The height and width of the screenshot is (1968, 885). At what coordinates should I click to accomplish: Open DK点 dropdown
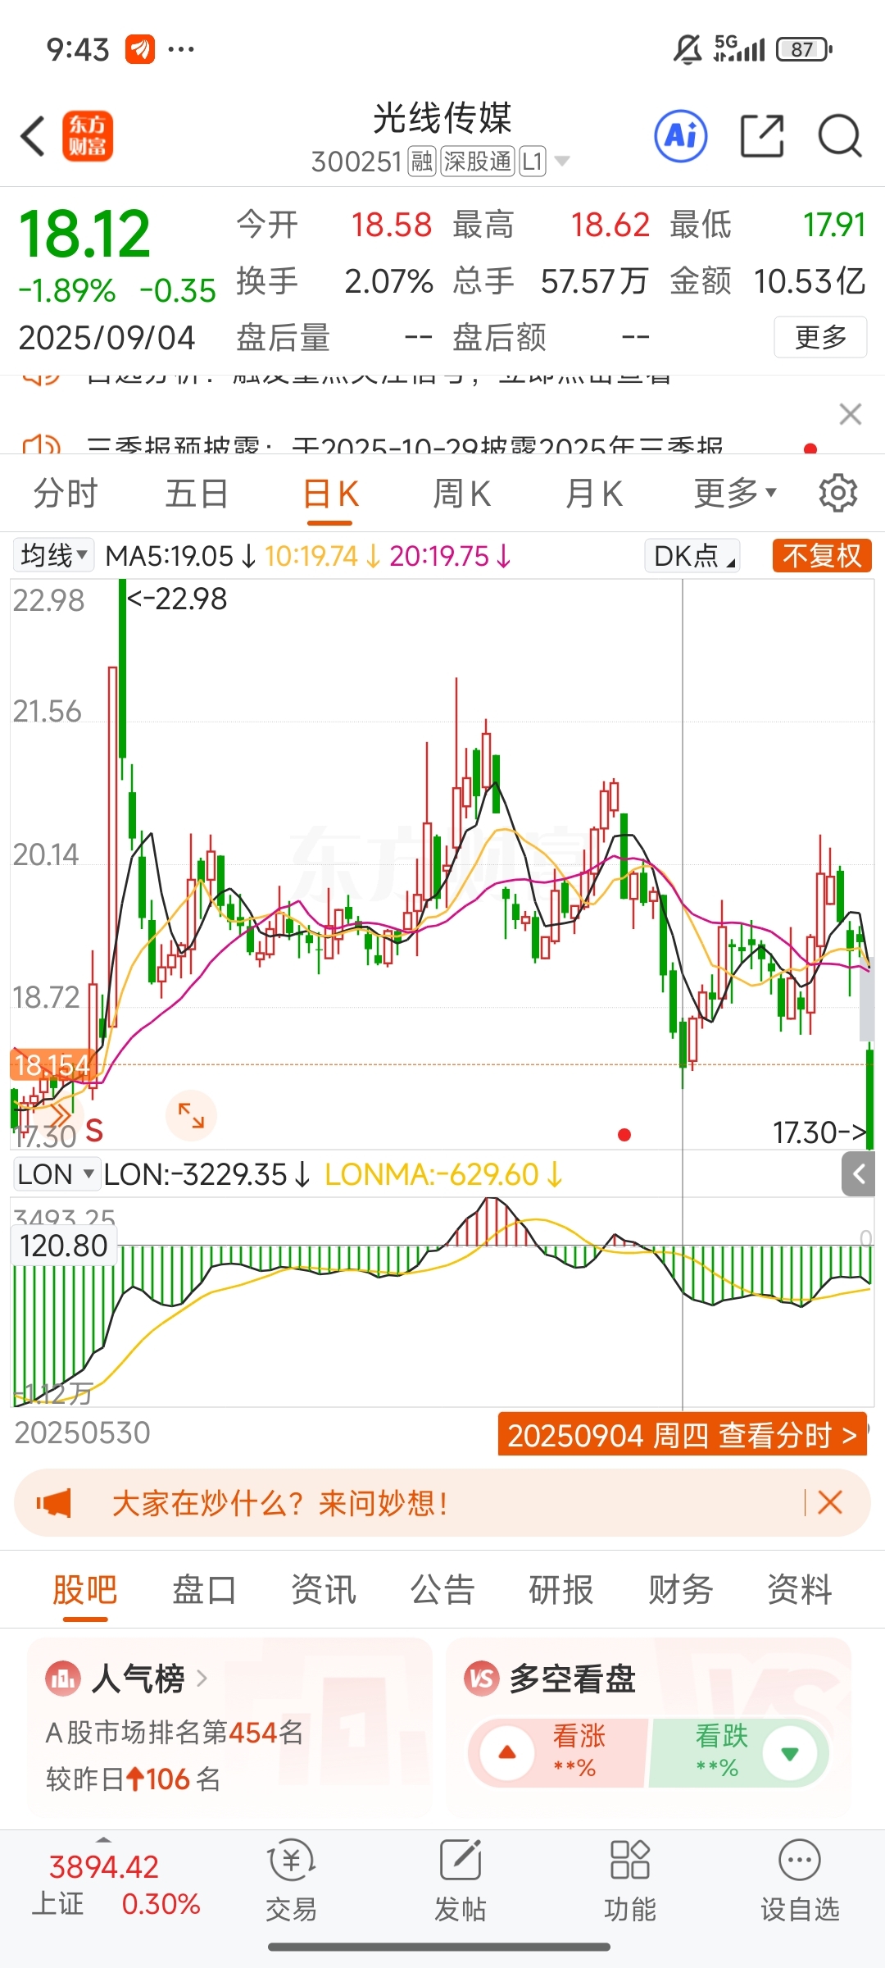point(692,556)
